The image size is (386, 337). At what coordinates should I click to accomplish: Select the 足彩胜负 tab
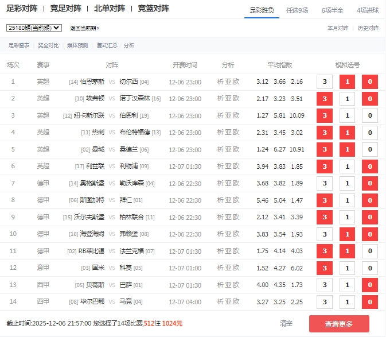pyautogui.click(x=262, y=10)
